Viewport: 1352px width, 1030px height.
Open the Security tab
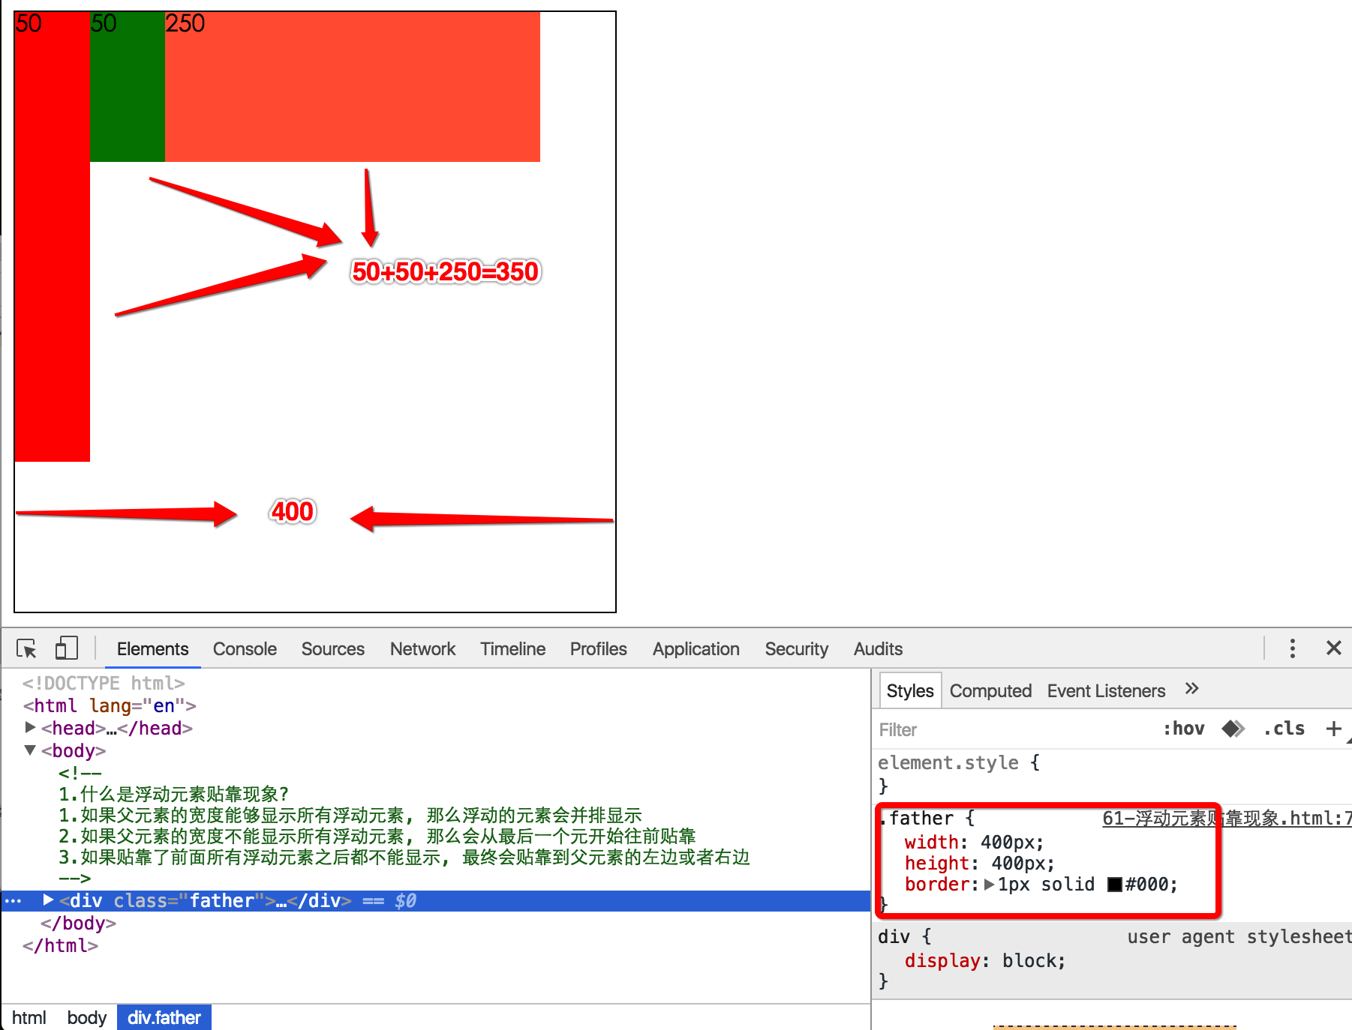tap(796, 649)
